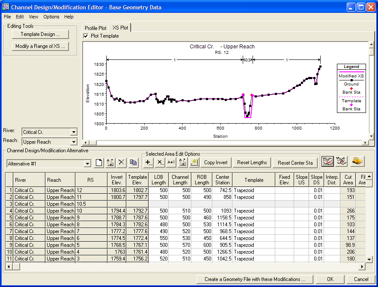Switch to the Profile Plot tab
This screenshot has width=378, height=287.
pos(95,28)
